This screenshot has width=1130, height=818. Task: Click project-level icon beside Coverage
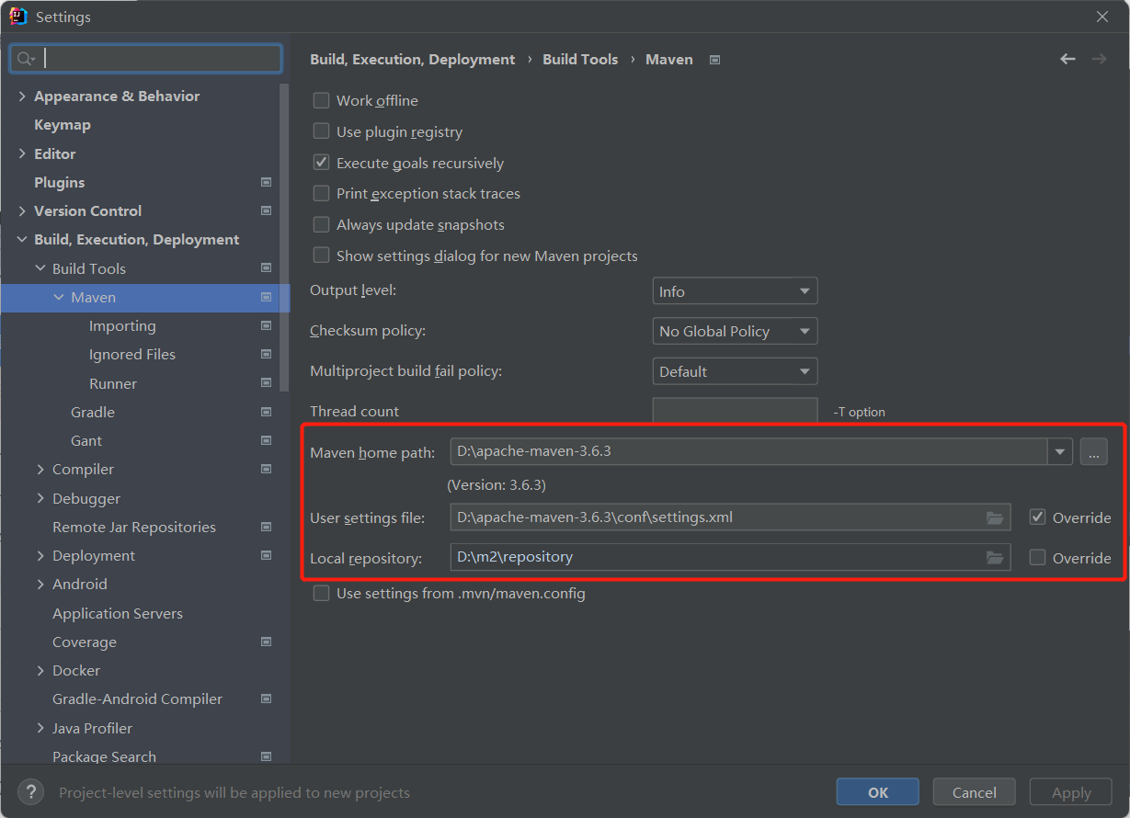pos(266,642)
